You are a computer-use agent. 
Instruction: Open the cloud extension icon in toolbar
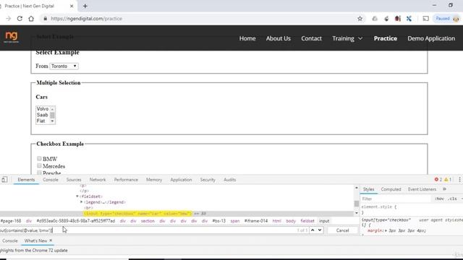[375, 19]
